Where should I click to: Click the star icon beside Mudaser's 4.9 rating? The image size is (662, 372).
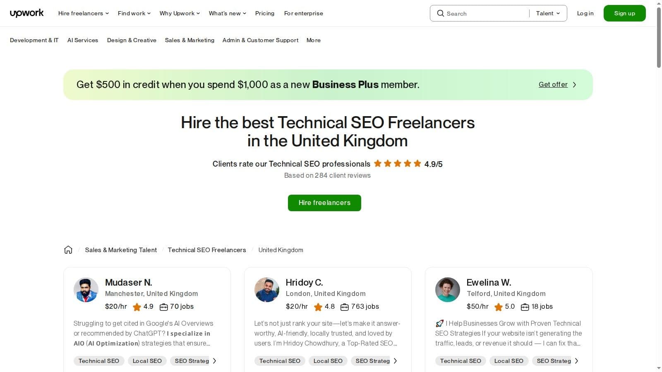(x=137, y=307)
